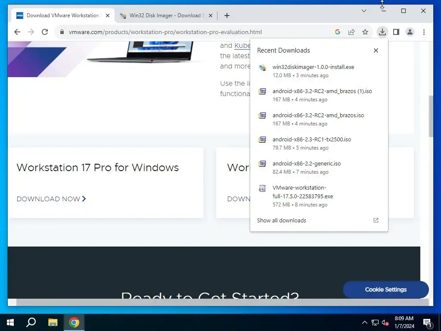This screenshot has width=441, height=331.
Task: Open android-x86-3.2-RC2-amd_brazos.iso download
Action: pyautogui.click(x=319, y=119)
